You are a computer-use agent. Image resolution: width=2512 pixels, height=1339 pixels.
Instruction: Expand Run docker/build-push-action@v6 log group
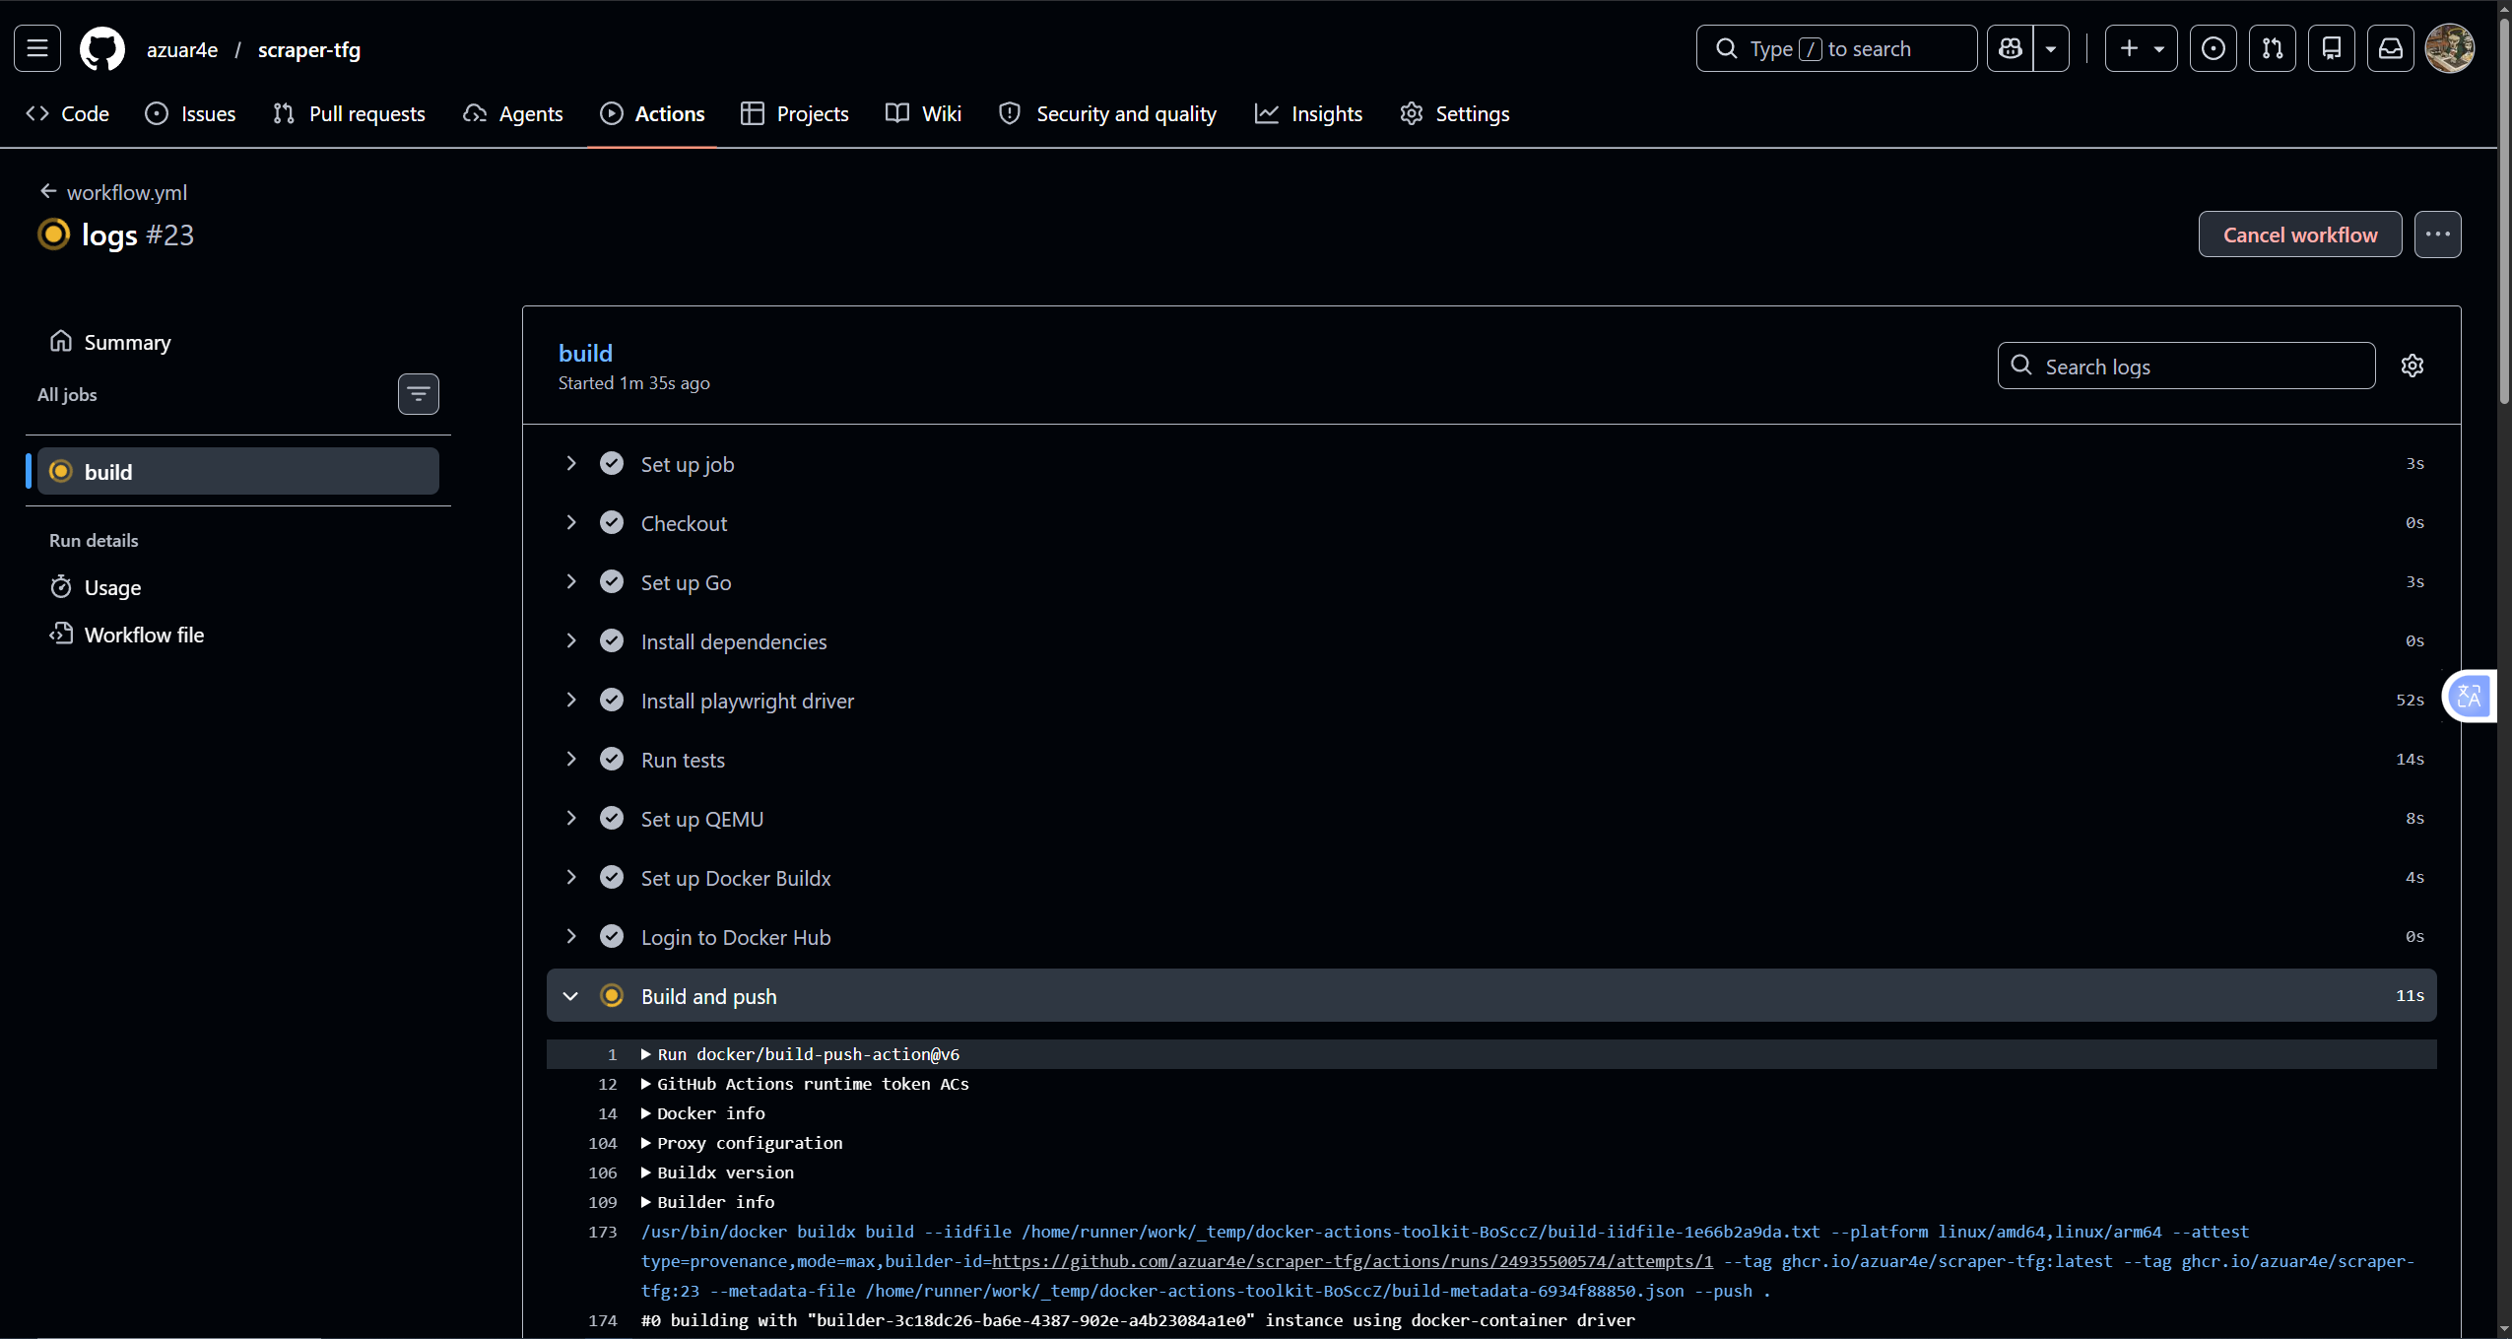coord(800,1054)
